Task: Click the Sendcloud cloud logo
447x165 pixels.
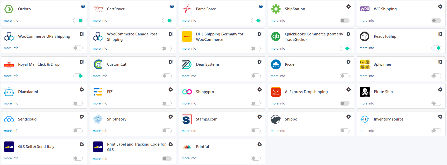Action: coord(9,119)
